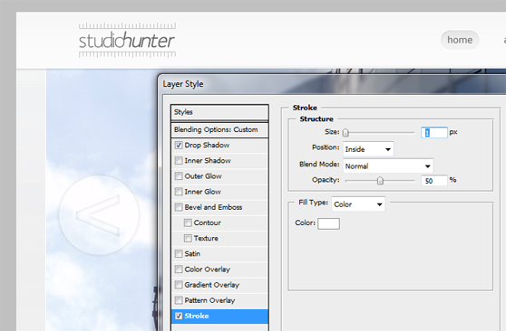Screen dimensions: 506x331
Task: Click the left arrow slider icon
Action: (x=99, y=215)
